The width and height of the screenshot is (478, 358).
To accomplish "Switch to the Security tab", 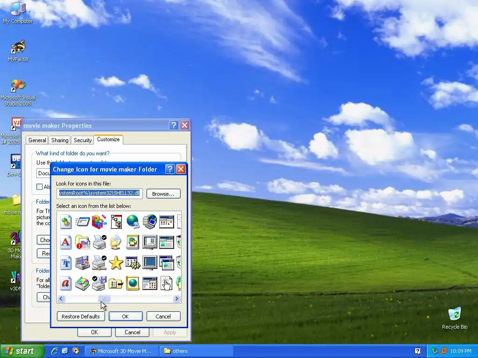I will (83, 140).
